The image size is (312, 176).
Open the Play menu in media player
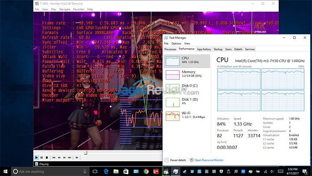coord(54,10)
